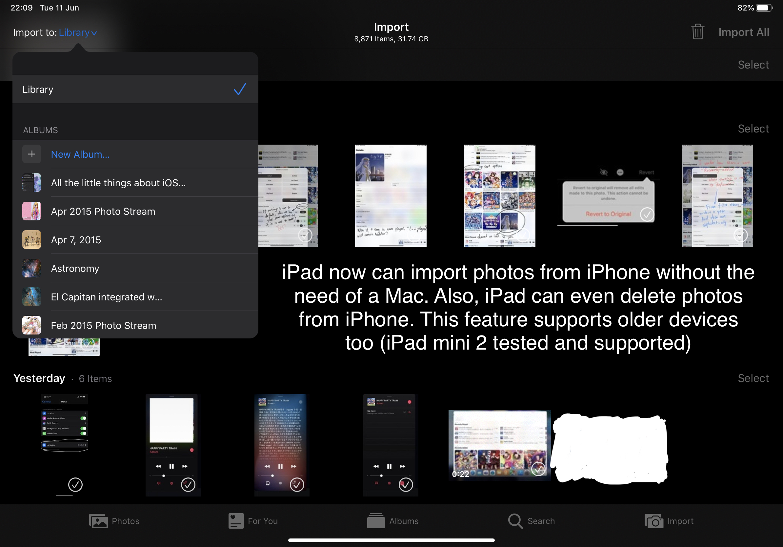
Task: Tap the trash delete icon
Action: coord(697,32)
